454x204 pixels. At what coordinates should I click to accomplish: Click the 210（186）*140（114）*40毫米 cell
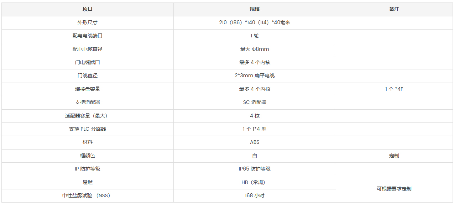click(x=255, y=22)
